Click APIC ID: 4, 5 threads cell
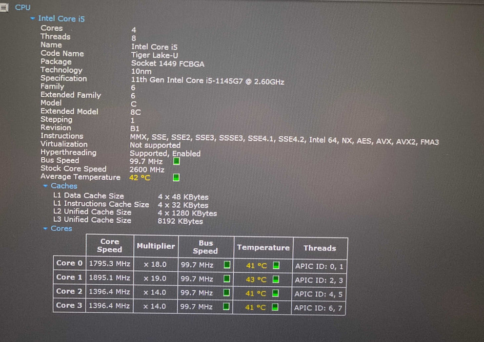The width and height of the screenshot is (484, 342). 319,294
